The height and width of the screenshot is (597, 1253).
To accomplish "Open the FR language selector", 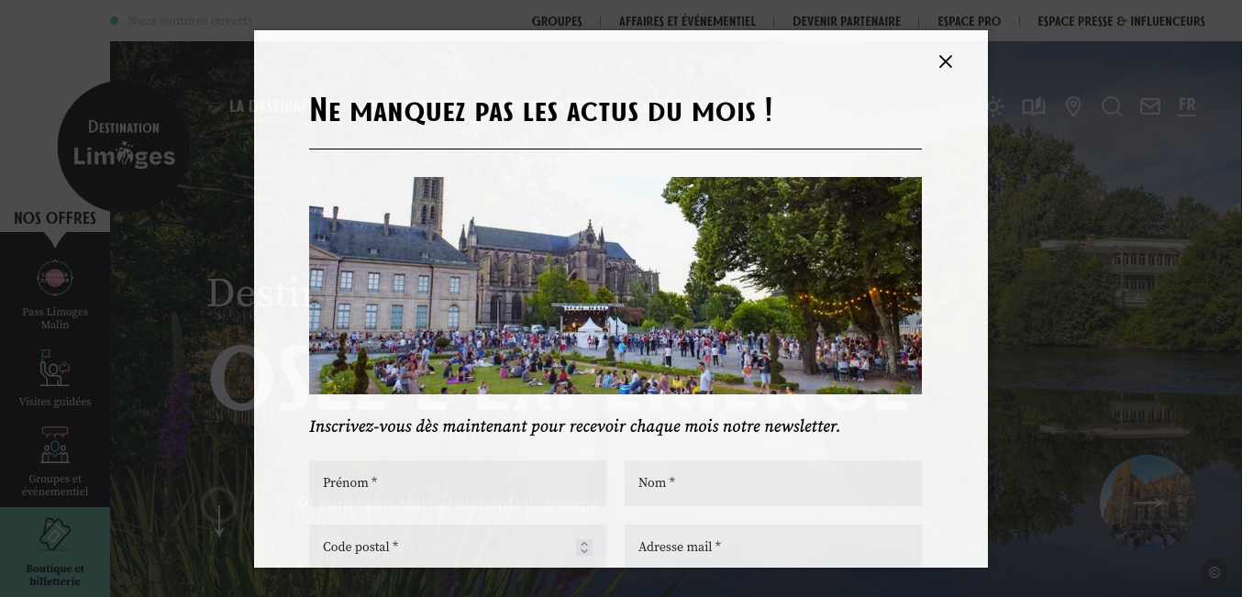I will tap(1187, 105).
